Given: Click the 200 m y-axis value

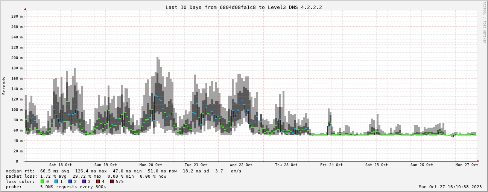Looking at the screenshot, I should click(17, 58).
